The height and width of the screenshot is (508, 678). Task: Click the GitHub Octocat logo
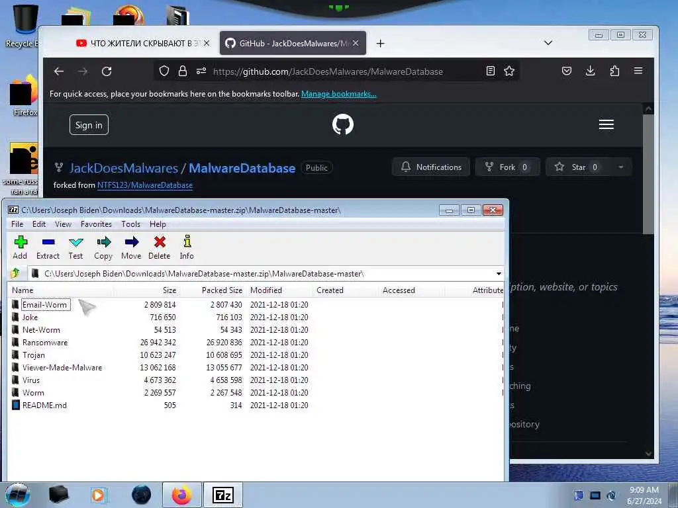click(343, 124)
